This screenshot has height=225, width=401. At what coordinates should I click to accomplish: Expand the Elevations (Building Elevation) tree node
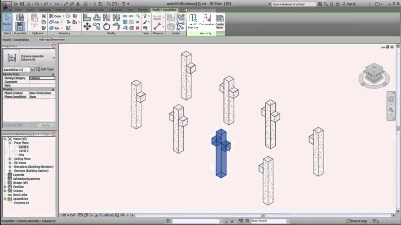click(x=10, y=167)
